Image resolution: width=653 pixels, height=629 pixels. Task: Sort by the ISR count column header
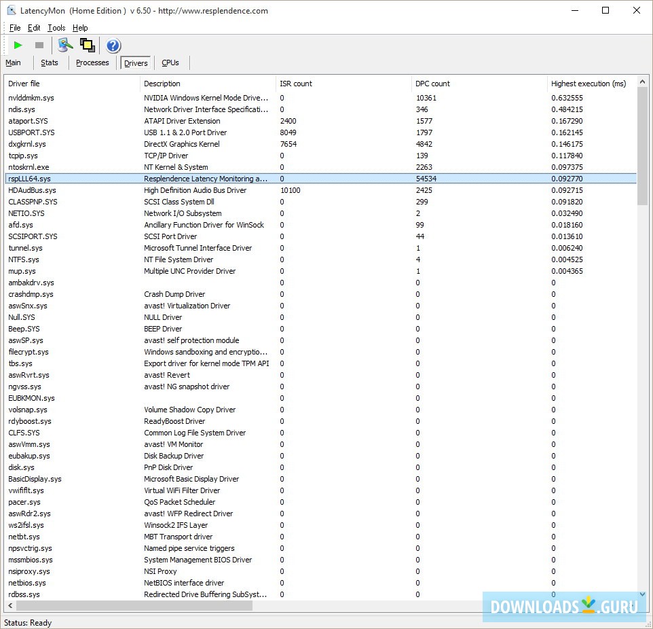[296, 84]
